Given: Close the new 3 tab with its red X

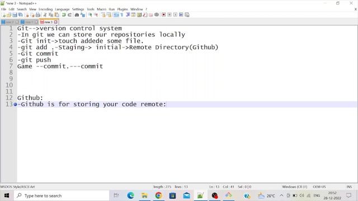Looking at the screenshot, I should (56, 22).
